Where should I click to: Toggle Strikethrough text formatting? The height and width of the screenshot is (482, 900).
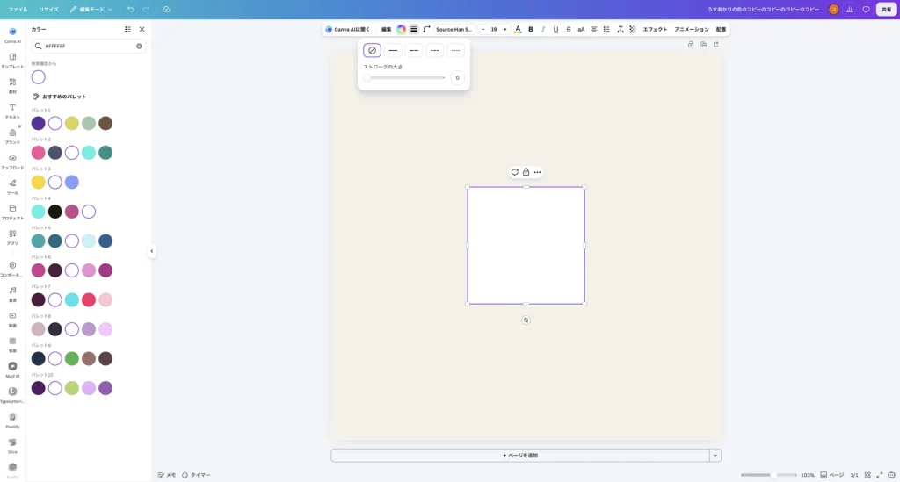[569, 29]
